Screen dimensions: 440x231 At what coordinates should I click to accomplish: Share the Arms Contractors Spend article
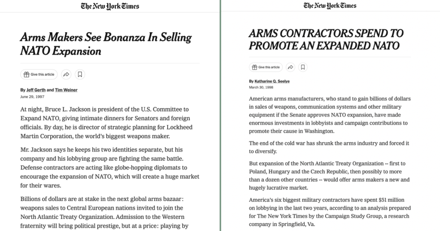pos(290,67)
